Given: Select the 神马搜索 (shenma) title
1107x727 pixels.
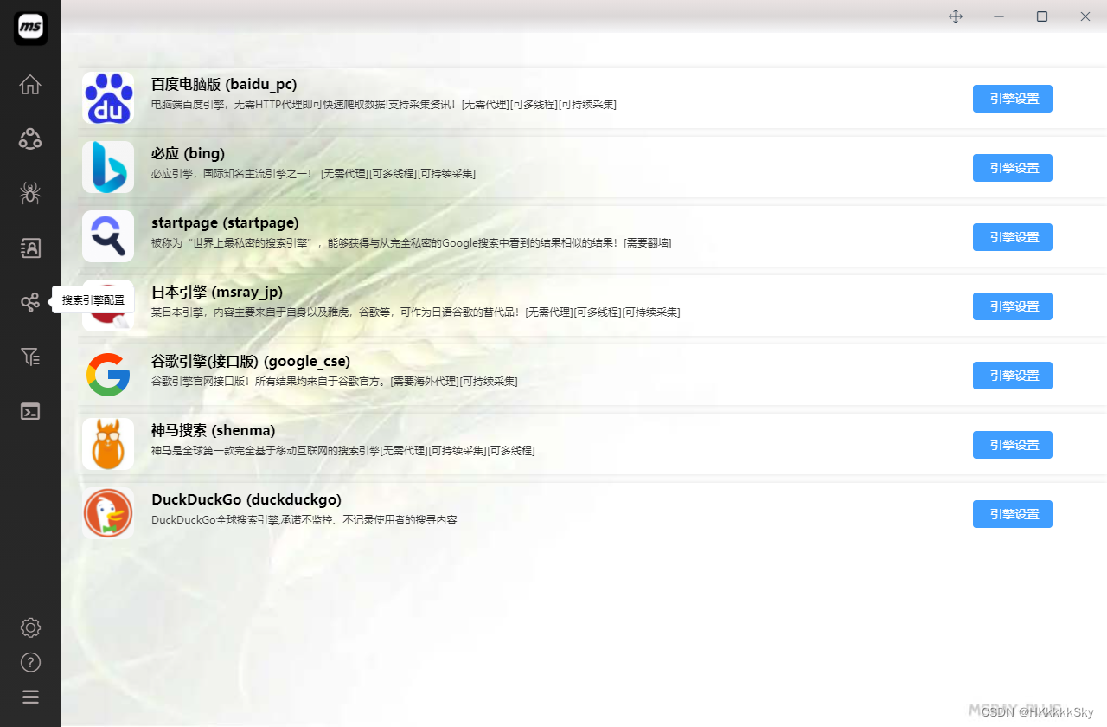Looking at the screenshot, I should pos(213,430).
